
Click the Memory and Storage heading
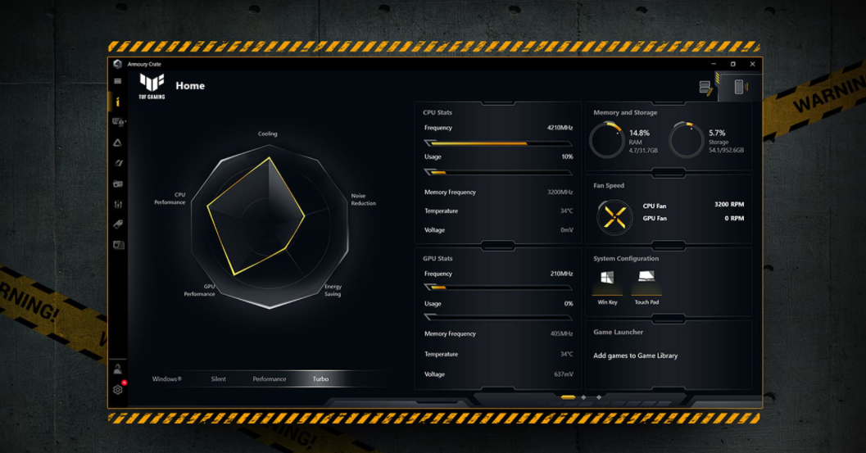[625, 113]
